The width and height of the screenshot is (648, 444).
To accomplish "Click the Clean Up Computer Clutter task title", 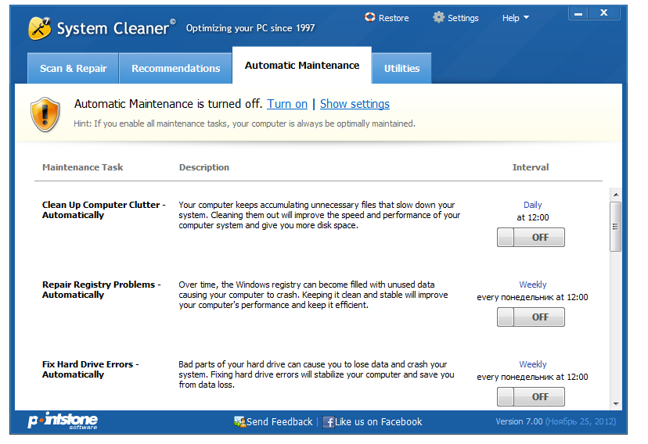I will point(104,209).
